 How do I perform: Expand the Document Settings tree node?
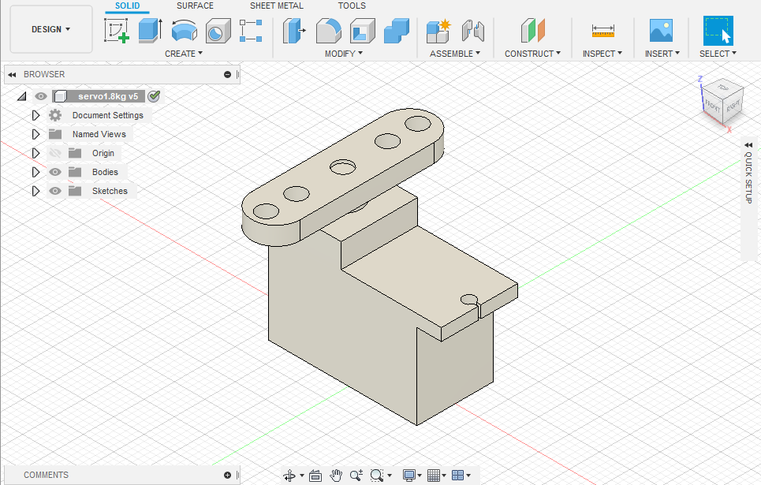pos(35,115)
